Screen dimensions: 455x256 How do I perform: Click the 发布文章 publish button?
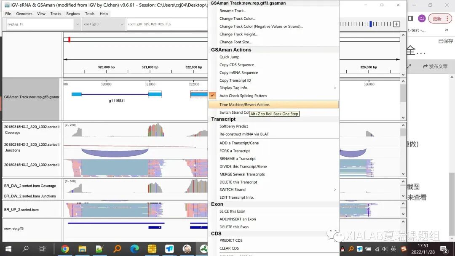pos(435,67)
